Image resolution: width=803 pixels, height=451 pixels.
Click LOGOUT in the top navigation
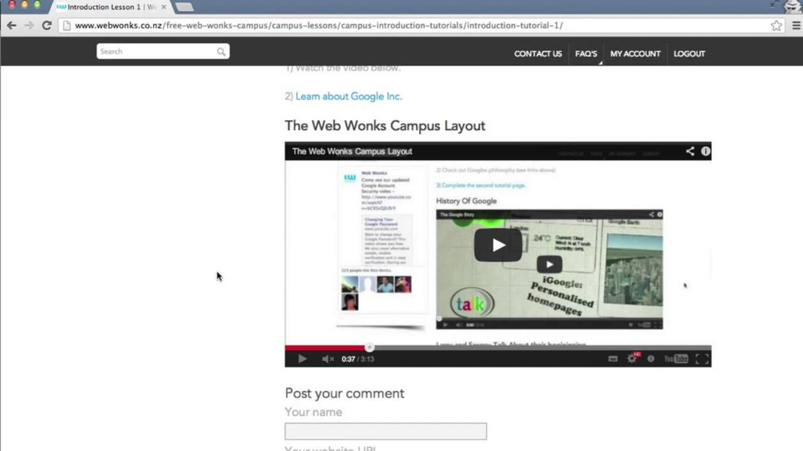(x=689, y=54)
